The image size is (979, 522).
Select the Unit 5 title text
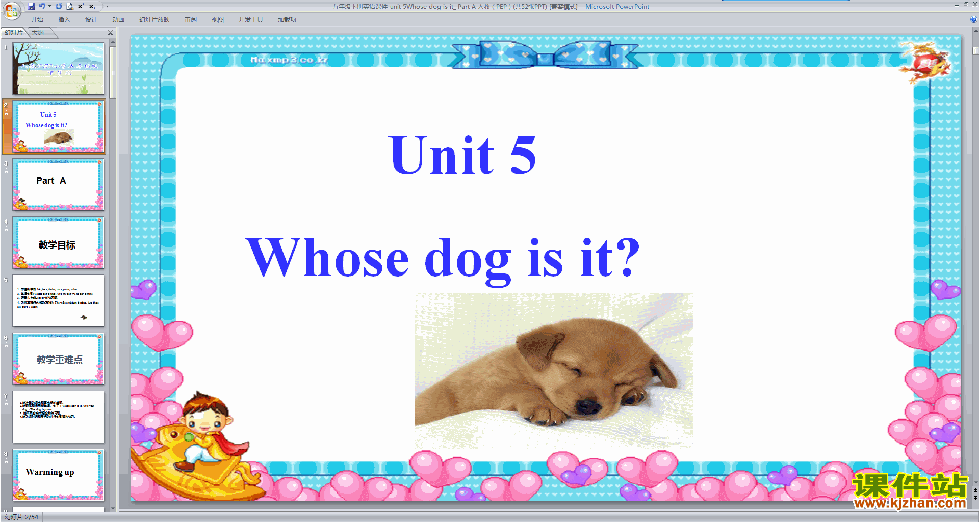462,155
